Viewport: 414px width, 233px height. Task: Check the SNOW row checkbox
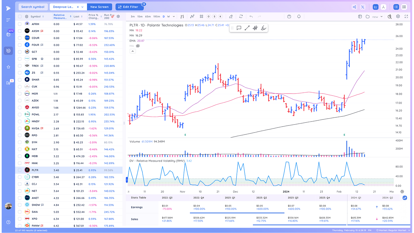click(20, 205)
